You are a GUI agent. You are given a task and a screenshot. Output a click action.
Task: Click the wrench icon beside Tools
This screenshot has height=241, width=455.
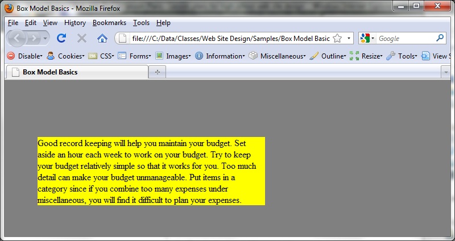[391, 56]
